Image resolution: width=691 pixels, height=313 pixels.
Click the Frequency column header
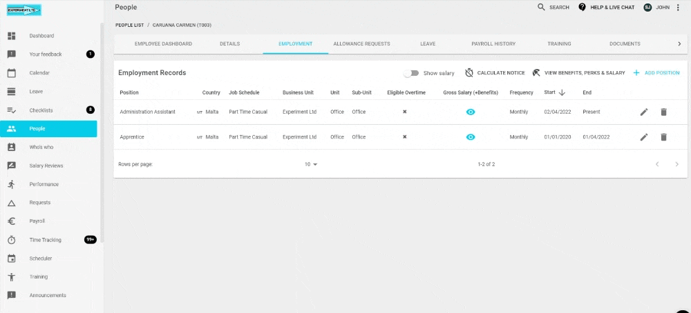[x=521, y=93]
